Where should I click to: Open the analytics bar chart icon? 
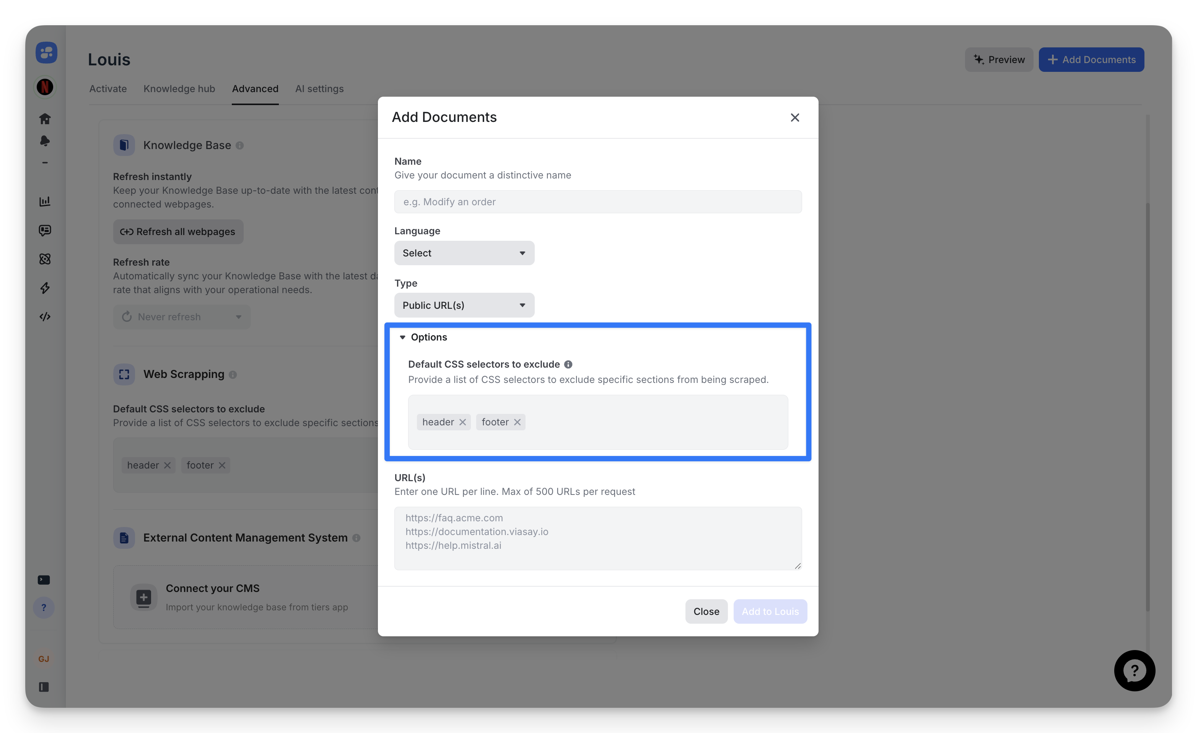45,201
